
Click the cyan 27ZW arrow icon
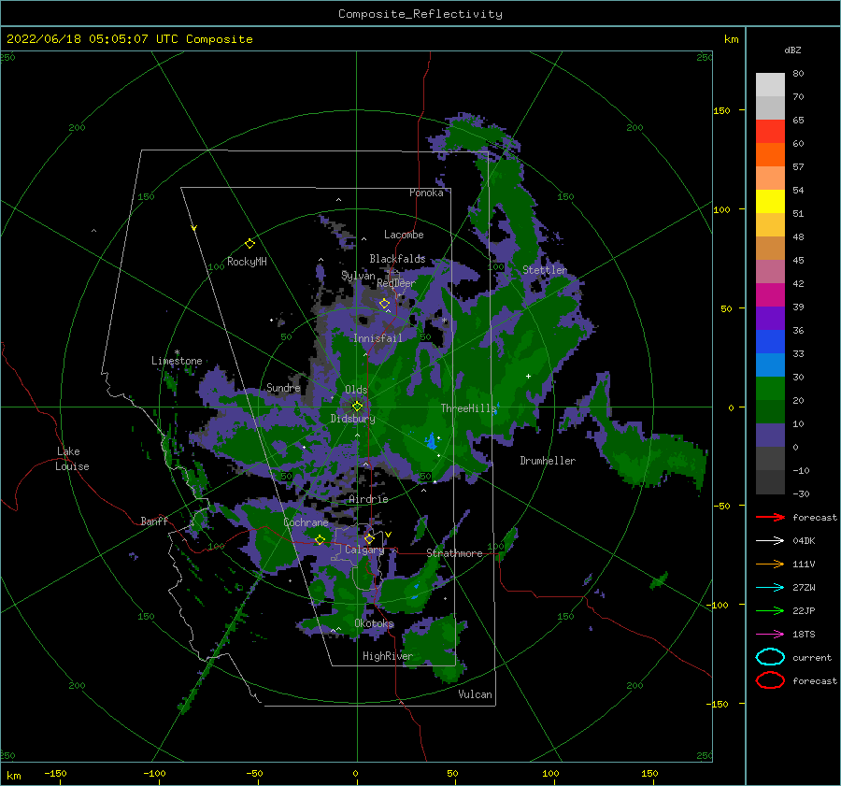[x=770, y=588]
